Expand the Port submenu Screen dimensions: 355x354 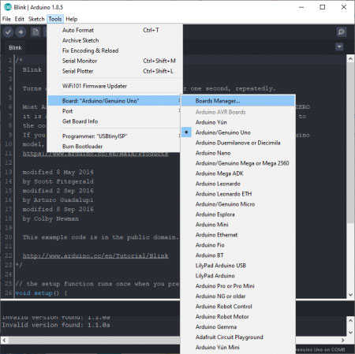114,111
